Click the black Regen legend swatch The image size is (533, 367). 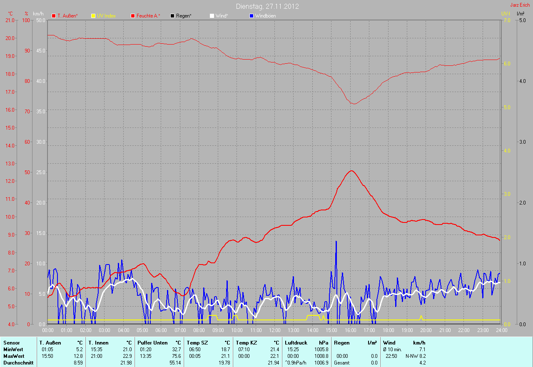click(172, 16)
